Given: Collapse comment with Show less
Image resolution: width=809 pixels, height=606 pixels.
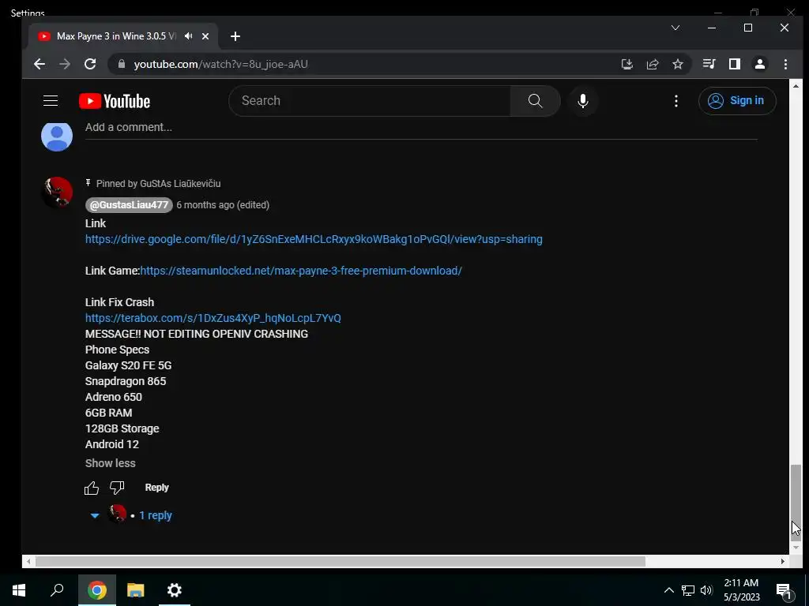Looking at the screenshot, I should (x=111, y=463).
